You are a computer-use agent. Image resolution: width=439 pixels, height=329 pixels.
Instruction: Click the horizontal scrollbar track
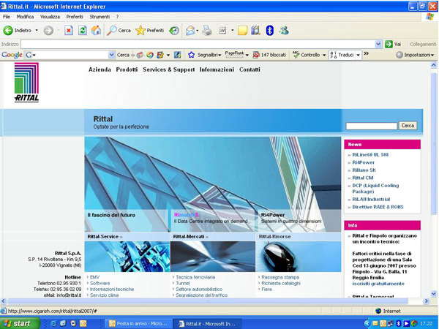click(208, 301)
